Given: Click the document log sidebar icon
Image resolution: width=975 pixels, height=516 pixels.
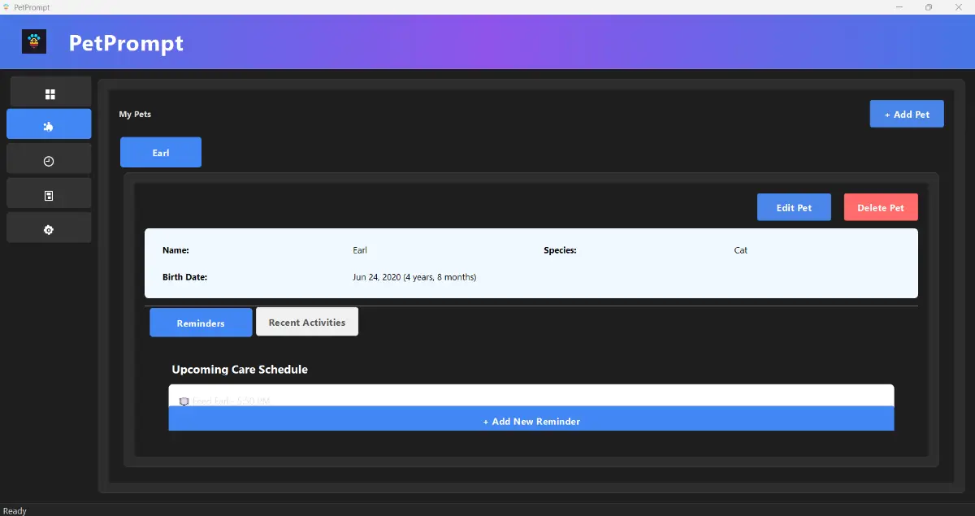Looking at the screenshot, I should (x=49, y=195).
